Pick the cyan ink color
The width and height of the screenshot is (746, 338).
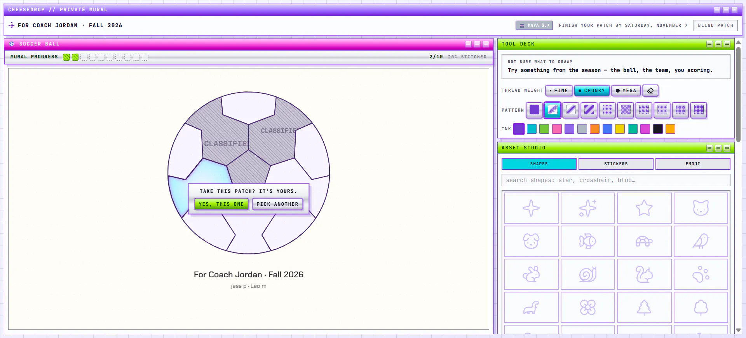532,129
